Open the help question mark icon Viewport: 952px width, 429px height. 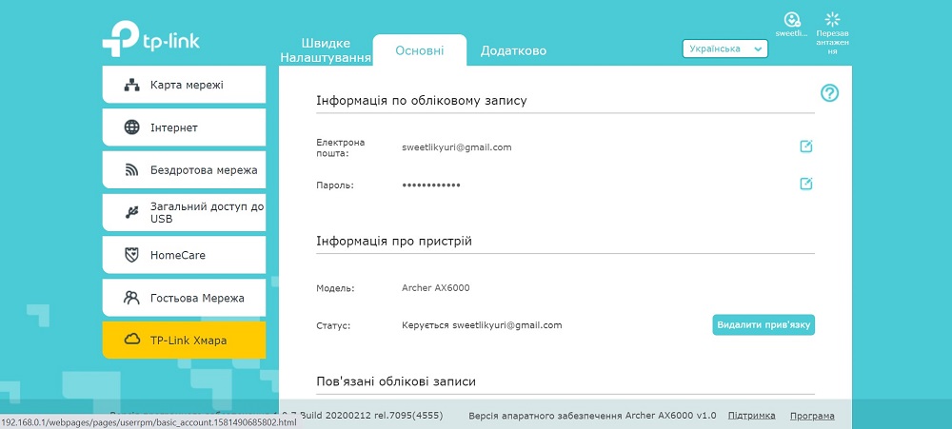[x=829, y=93]
